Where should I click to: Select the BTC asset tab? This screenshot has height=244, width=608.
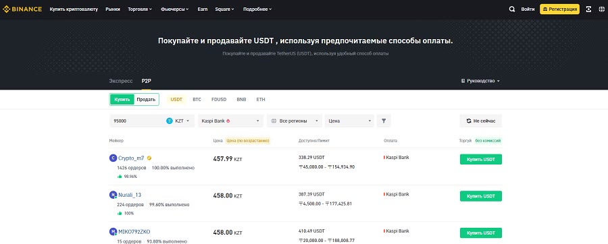coord(197,99)
